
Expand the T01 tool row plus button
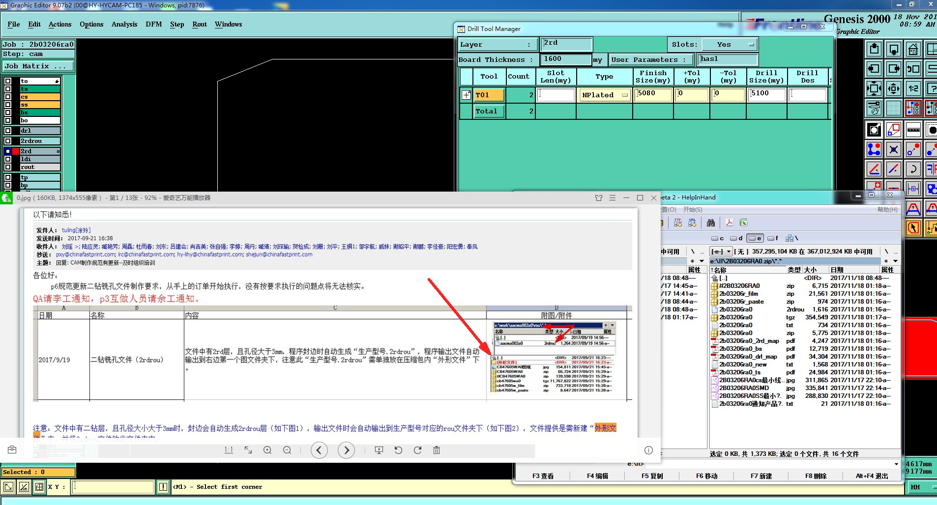pyautogui.click(x=466, y=95)
